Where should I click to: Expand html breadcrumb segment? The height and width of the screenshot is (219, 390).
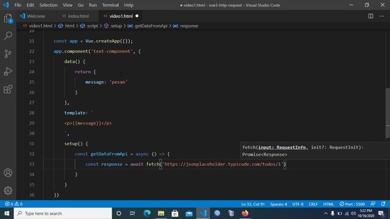(69, 26)
